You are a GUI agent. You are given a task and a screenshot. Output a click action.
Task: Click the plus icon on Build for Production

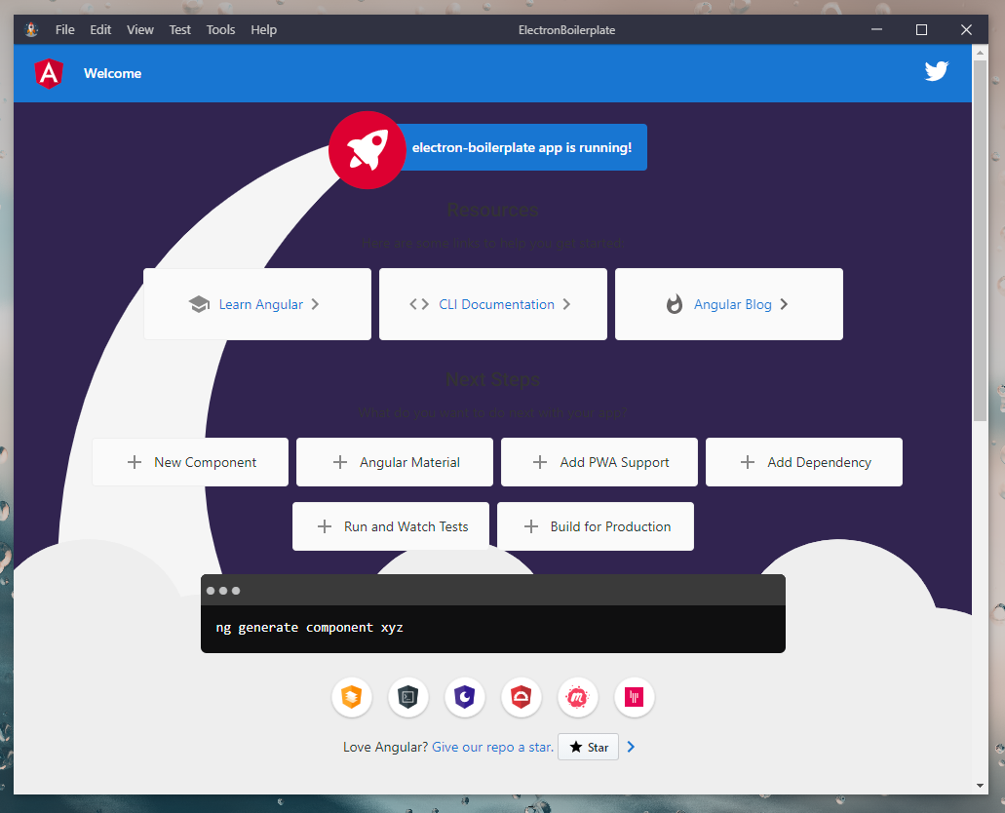click(x=530, y=526)
